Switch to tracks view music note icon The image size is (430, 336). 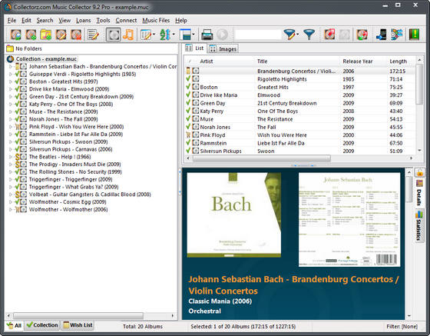(128, 35)
